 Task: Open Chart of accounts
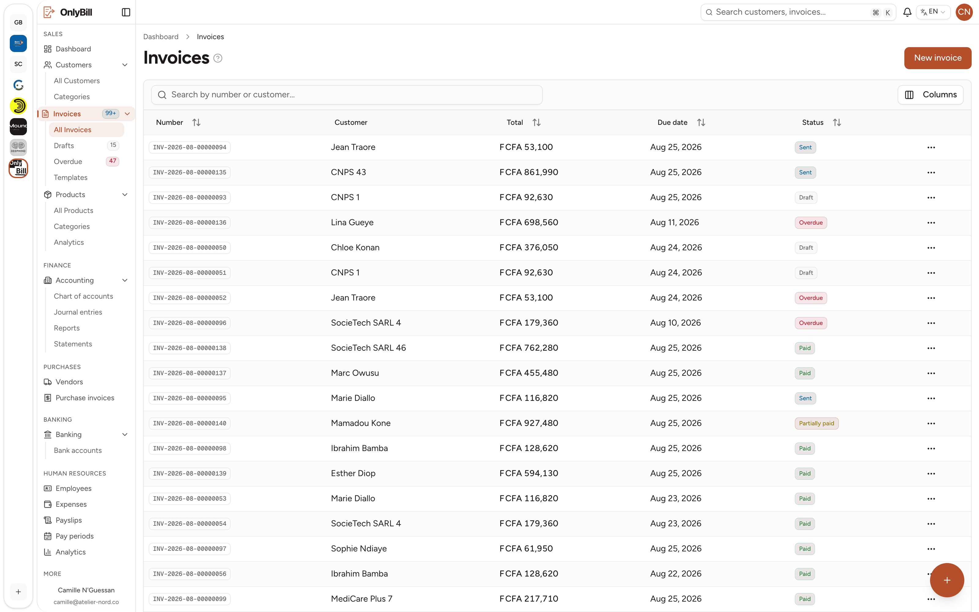point(83,296)
